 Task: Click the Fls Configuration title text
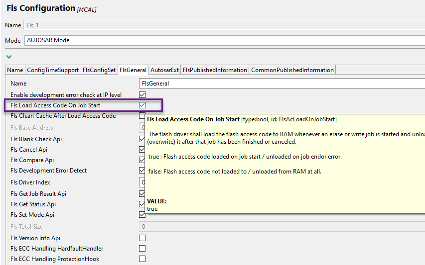coord(41,8)
